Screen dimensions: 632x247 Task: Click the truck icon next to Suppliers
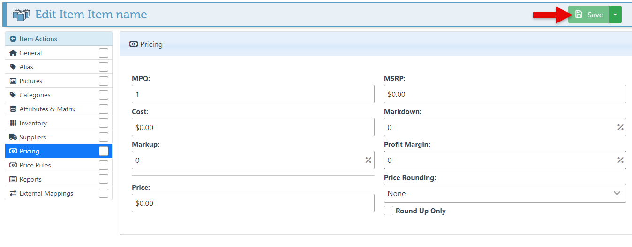click(x=13, y=137)
